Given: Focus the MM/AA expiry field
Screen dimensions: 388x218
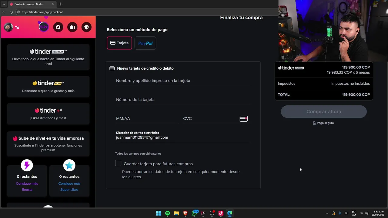Looking at the screenshot, I should tap(147, 118).
